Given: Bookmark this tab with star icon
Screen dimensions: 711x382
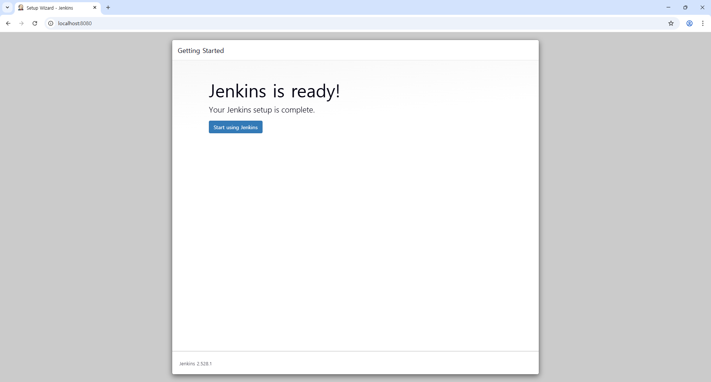Looking at the screenshot, I should point(671,23).
